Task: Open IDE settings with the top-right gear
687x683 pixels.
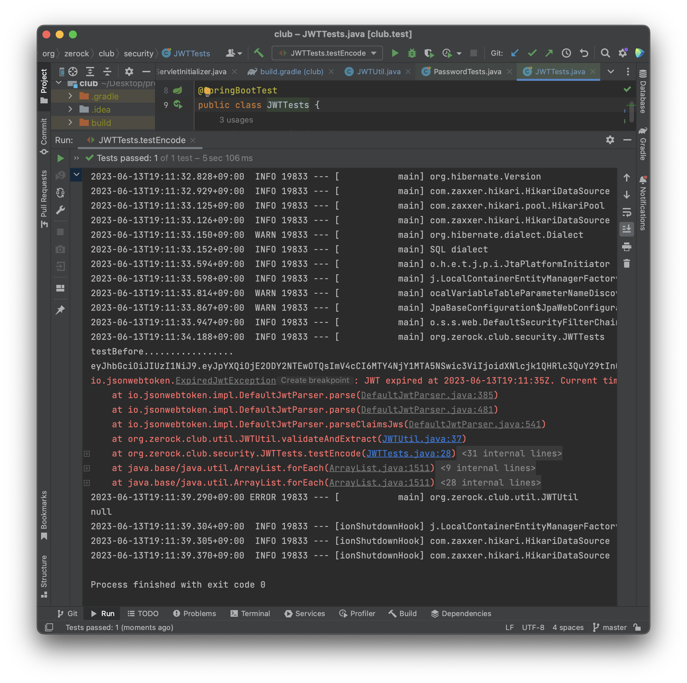Action: coord(623,53)
